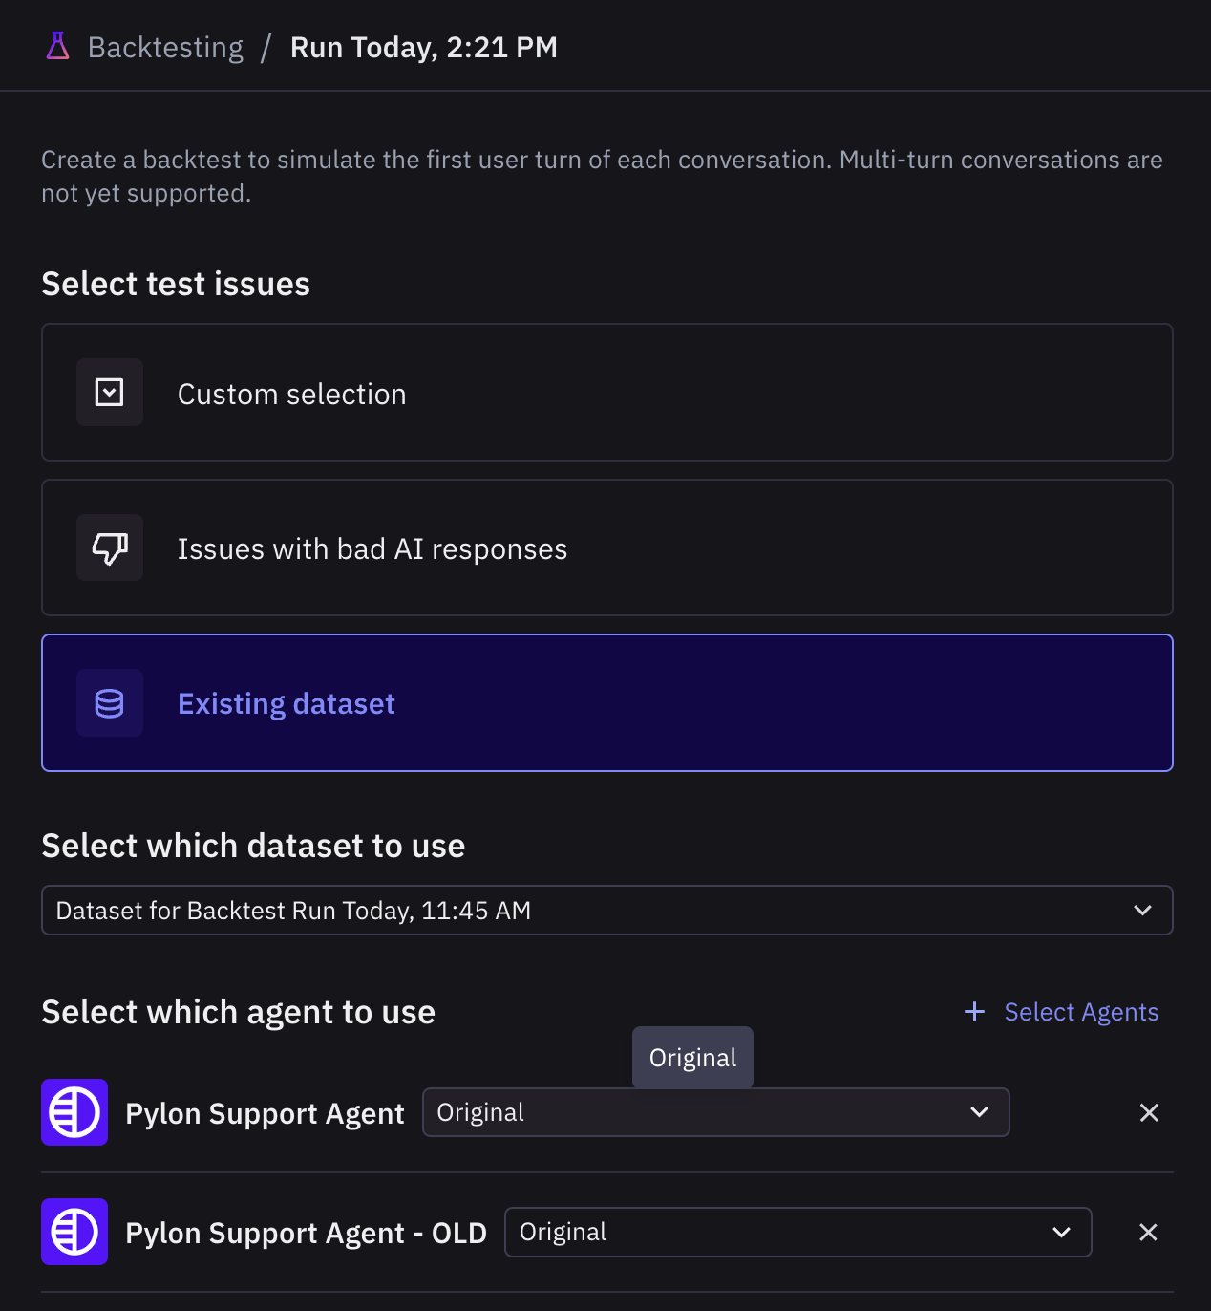Choose the Custom selection option
Viewport: 1211px width, 1311px height.
607,393
